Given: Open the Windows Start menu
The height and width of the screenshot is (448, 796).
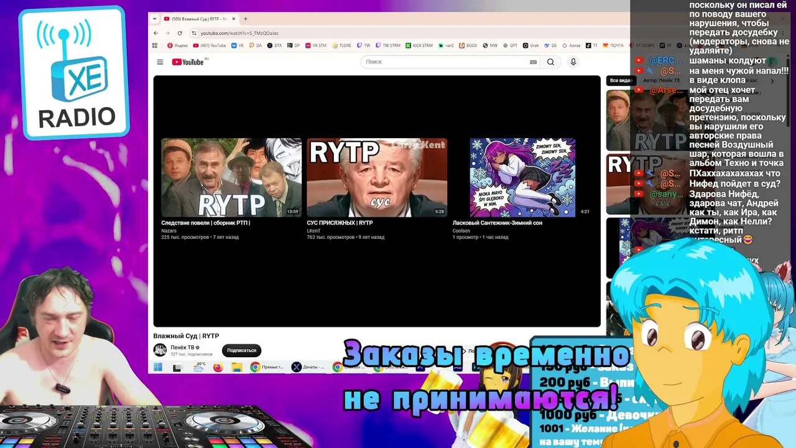Looking at the screenshot, I should coord(158,367).
